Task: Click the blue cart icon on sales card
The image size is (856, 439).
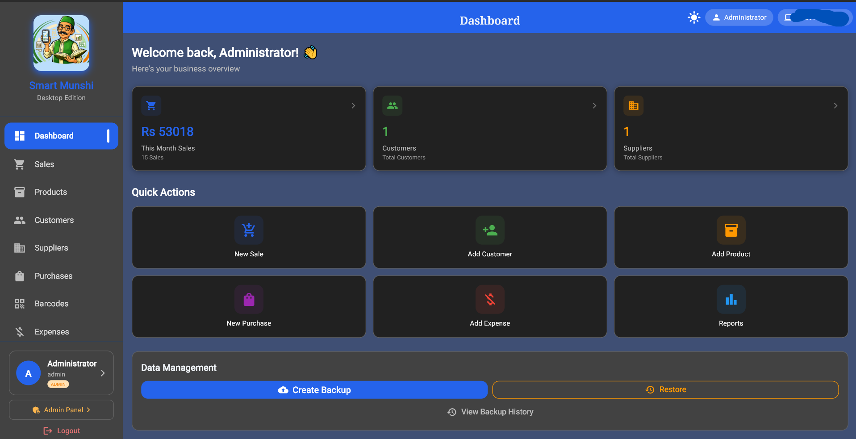Action: tap(151, 106)
